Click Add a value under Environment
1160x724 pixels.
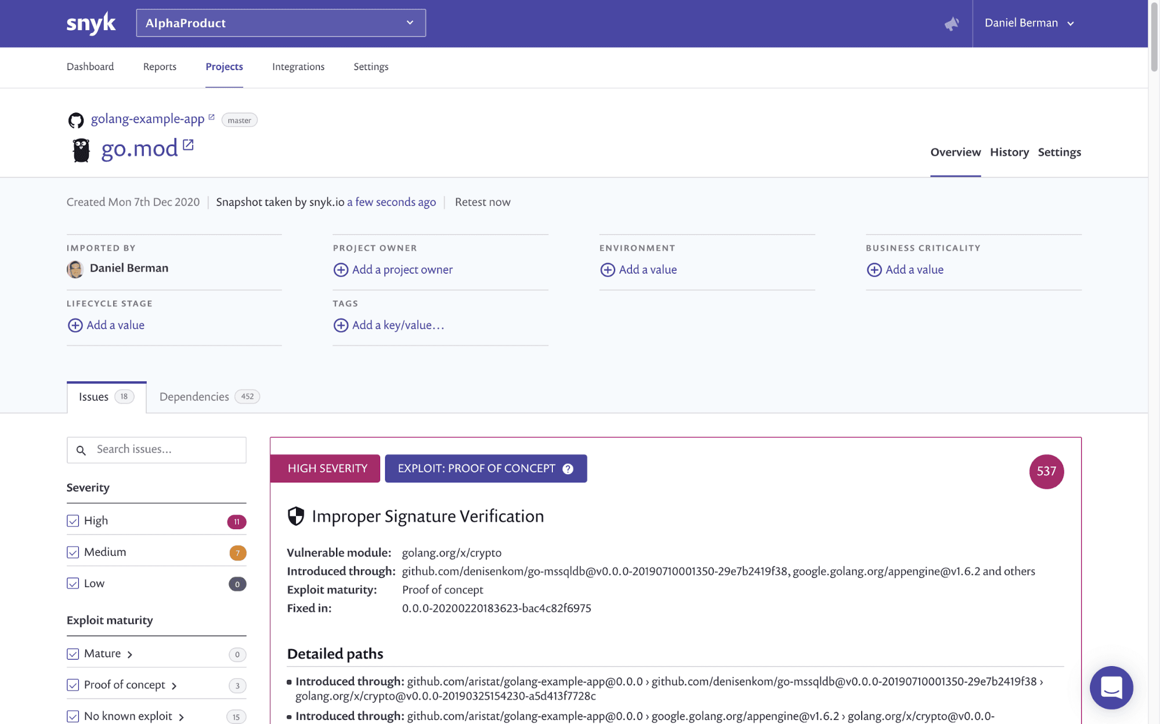(x=648, y=270)
